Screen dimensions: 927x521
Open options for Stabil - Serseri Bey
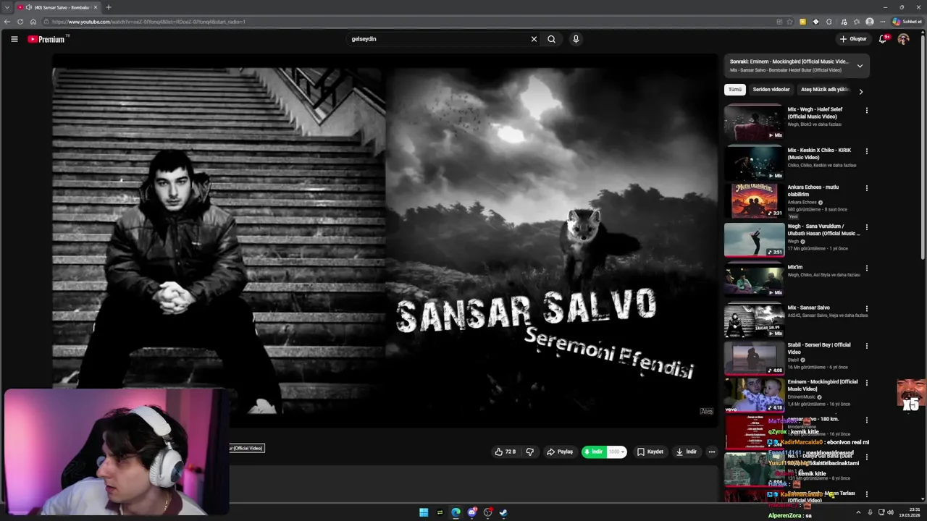[866, 346]
